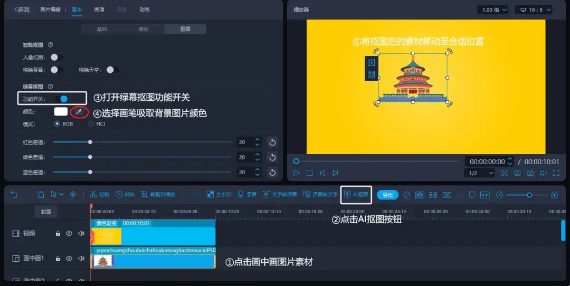Viewport: 570px width, 286px height.
Task: Play the preview video
Action: (297, 173)
